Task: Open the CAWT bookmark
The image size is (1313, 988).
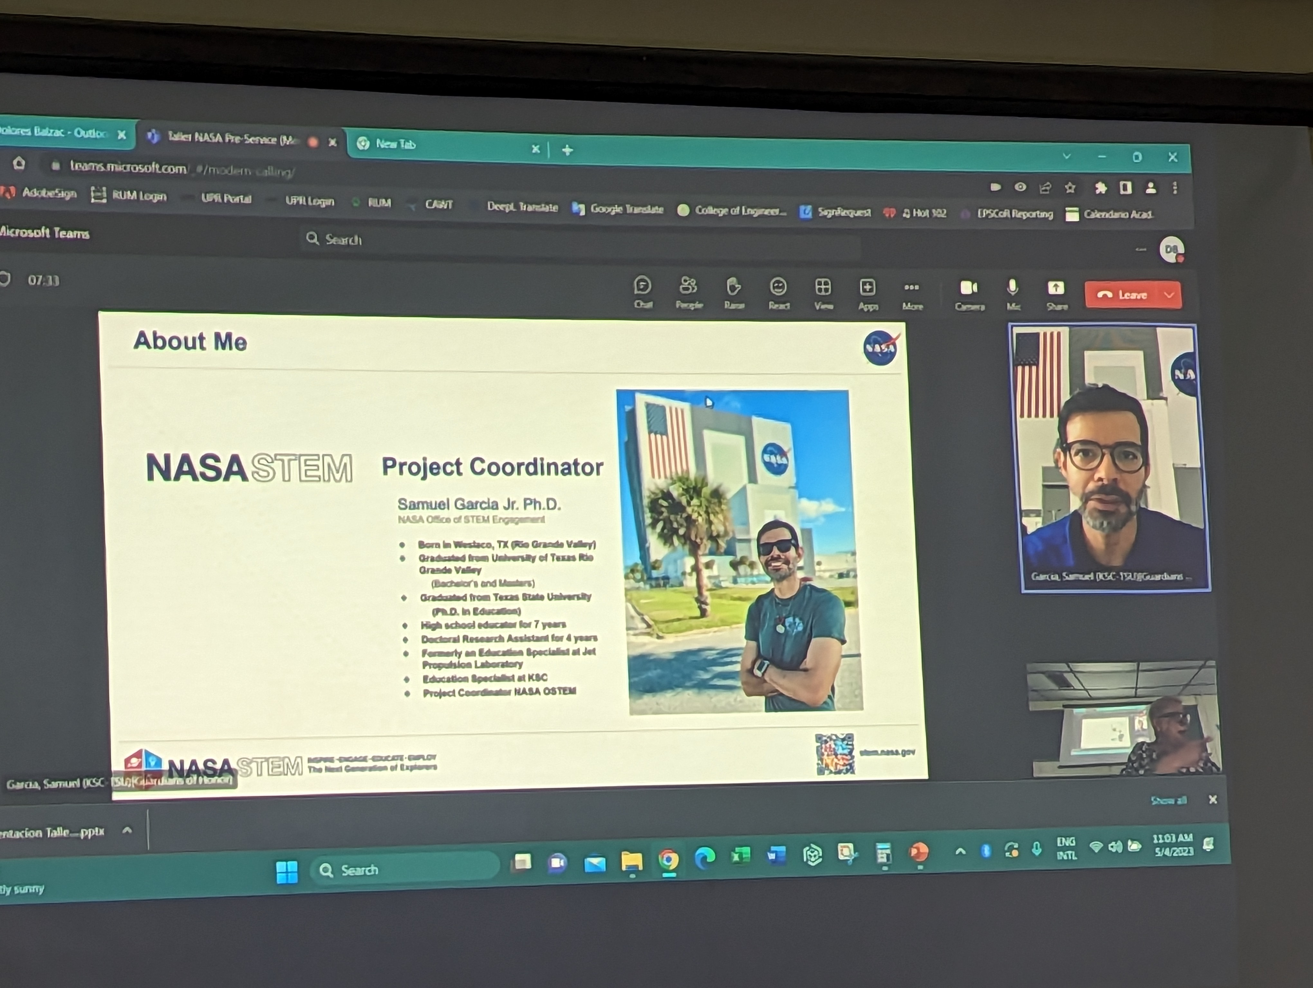Action: (x=432, y=204)
